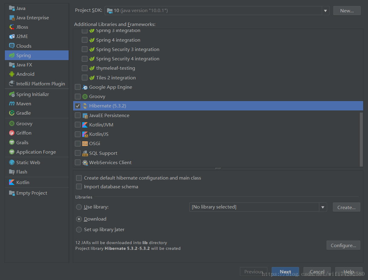Check the WebServices Client checkbox
The height and width of the screenshot is (280, 368).
[x=78, y=162]
